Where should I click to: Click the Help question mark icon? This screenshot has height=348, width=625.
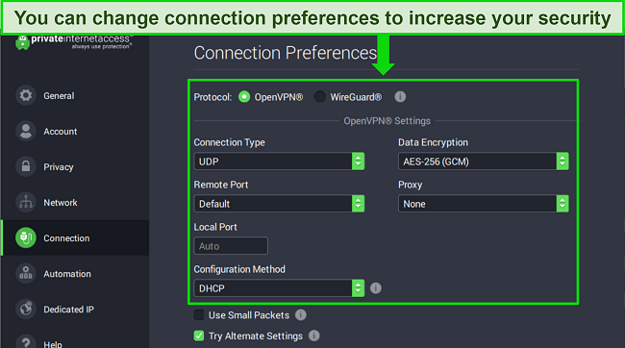(26, 341)
